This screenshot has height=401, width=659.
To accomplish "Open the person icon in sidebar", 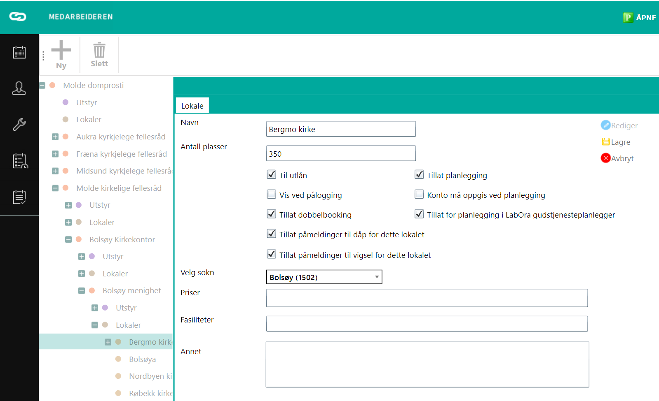I will pyautogui.click(x=19, y=88).
